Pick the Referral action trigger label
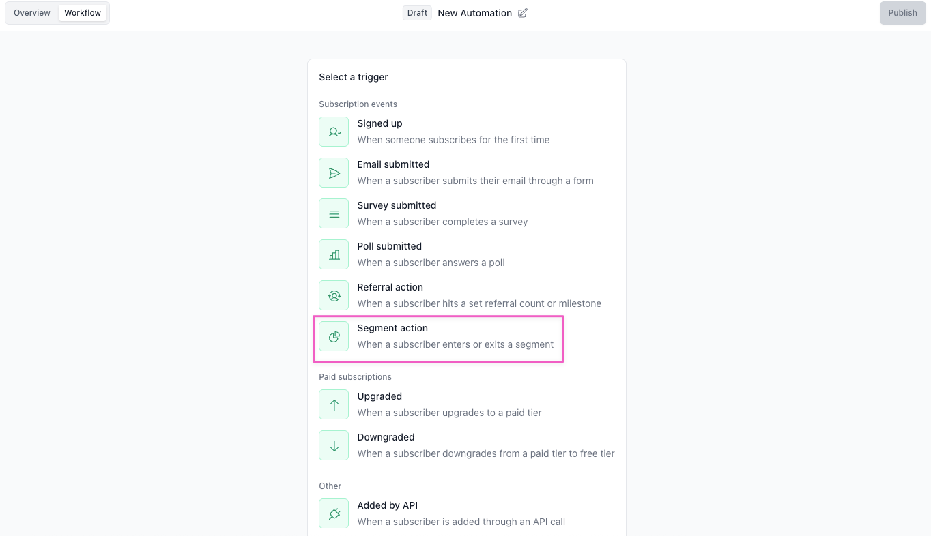This screenshot has height=536, width=931. point(390,287)
